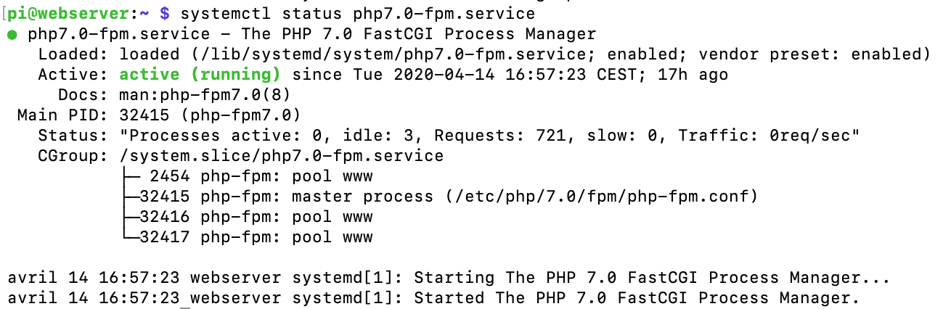Click the green status dot before php7.0-fpm.service

[12, 34]
